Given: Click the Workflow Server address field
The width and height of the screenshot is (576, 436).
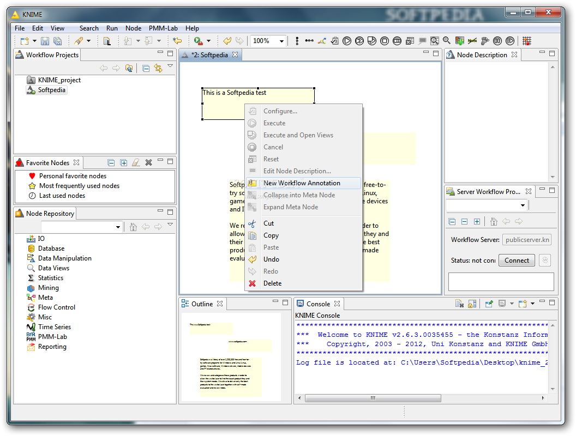Looking at the screenshot, I should pos(527,240).
